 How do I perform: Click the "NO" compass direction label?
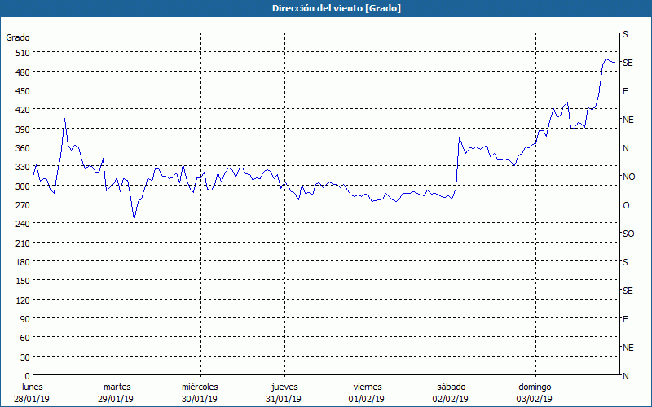628,177
